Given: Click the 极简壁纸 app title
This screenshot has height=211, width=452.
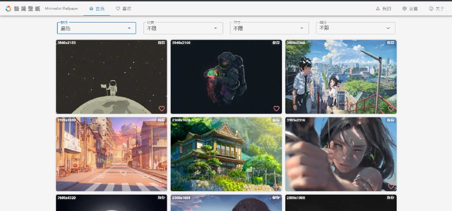Looking at the screenshot, I should [x=27, y=8].
